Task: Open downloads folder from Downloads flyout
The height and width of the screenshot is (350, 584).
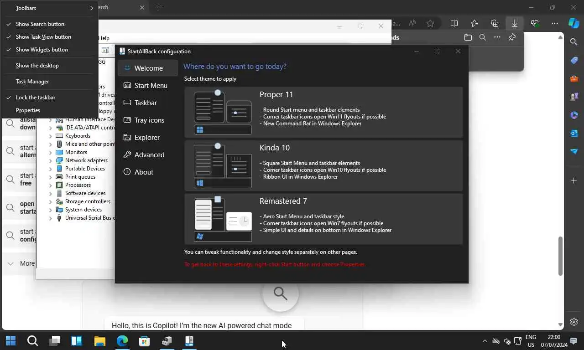Action: pyautogui.click(x=468, y=37)
